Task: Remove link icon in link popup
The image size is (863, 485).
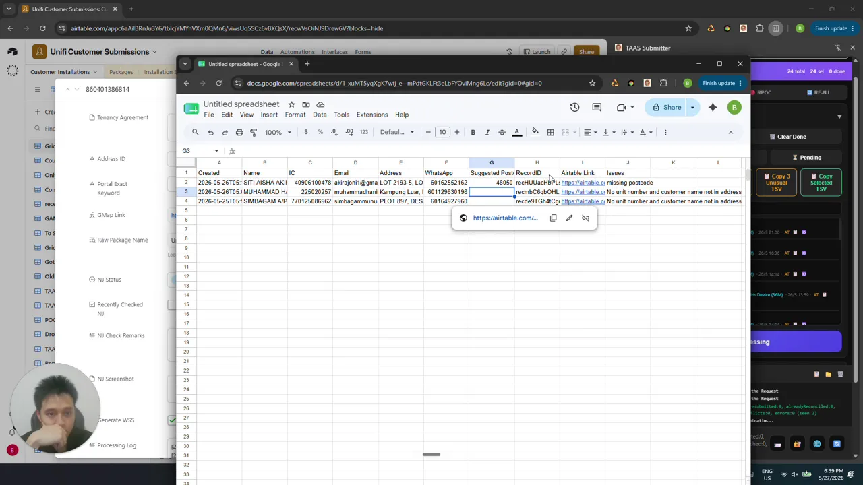Action: (585, 218)
